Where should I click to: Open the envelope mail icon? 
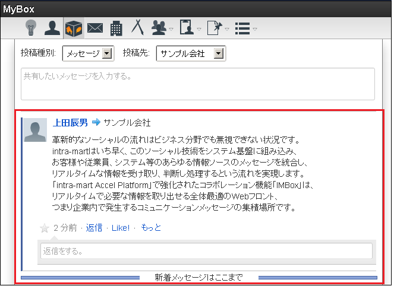pyautogui.click(x=95, y=28)
